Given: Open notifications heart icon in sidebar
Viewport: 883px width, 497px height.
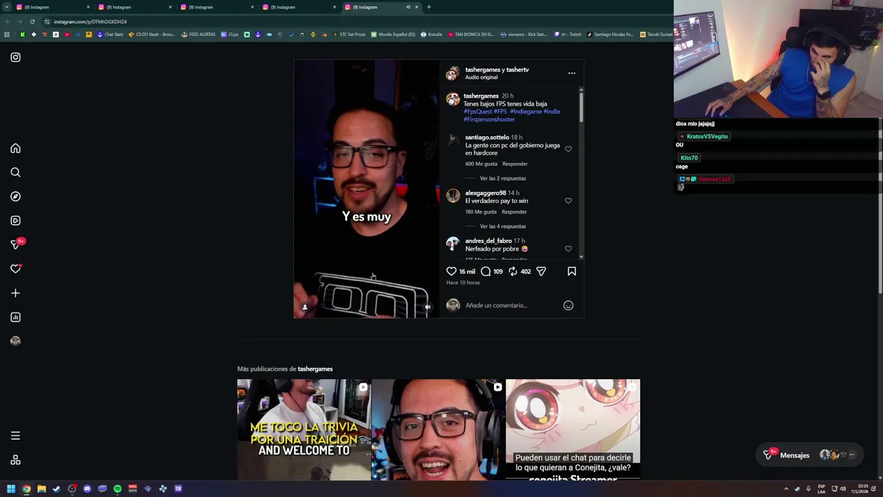Looking at the screenshot, I should pyautogui.click(x=15, y=269).
